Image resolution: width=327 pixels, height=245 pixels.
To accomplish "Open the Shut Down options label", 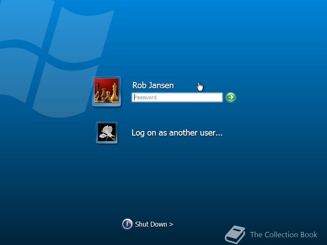I will (x=154, y=224).
